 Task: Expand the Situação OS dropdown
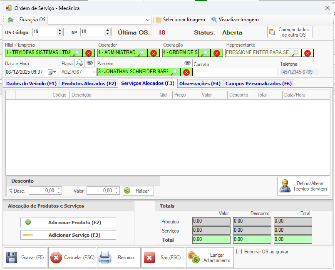pyautogui.click(x=148, y=20)
